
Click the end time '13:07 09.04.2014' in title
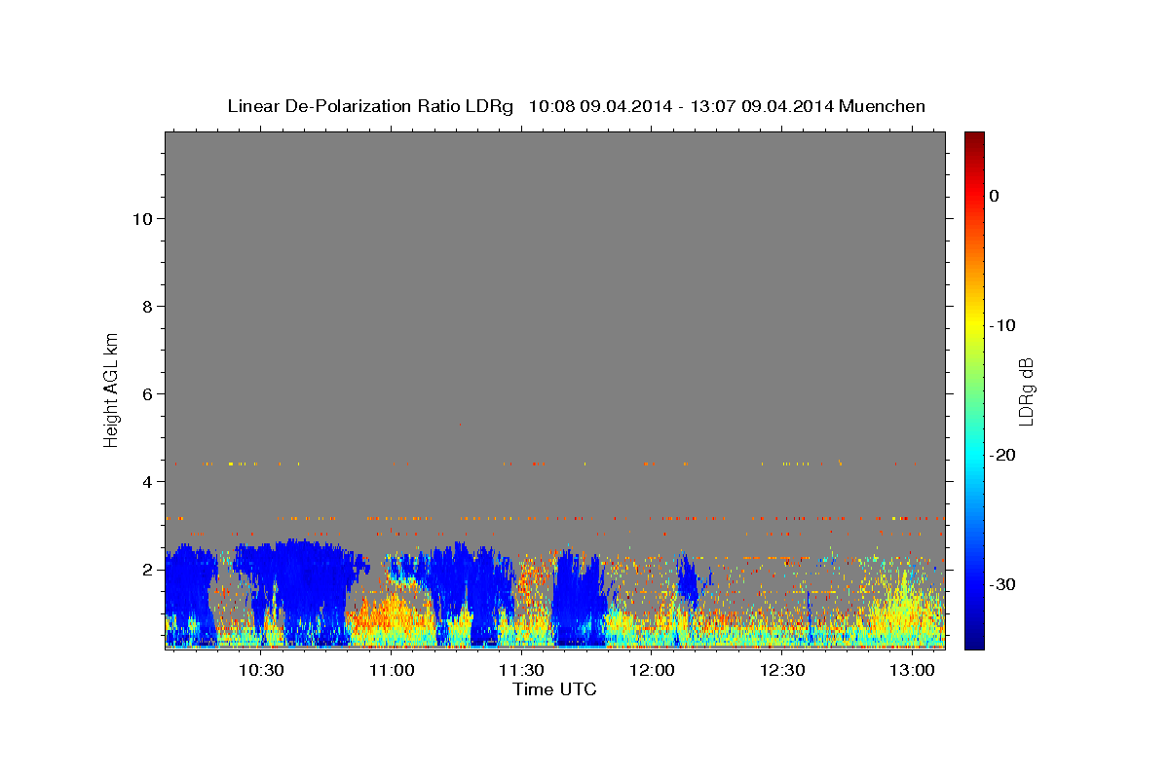(762, 106)
